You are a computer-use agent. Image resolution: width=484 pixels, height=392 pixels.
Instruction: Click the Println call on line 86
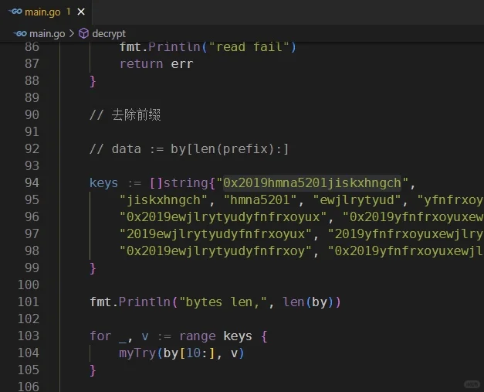pos(174,47)
